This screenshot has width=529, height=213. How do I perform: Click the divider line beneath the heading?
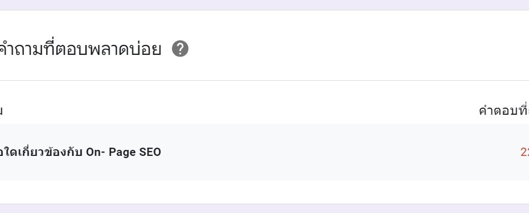[264, 80]
